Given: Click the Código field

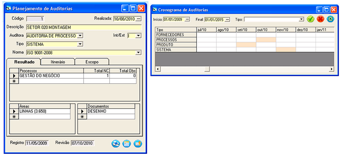Looking at the screenshot, I should coord(35,19).
